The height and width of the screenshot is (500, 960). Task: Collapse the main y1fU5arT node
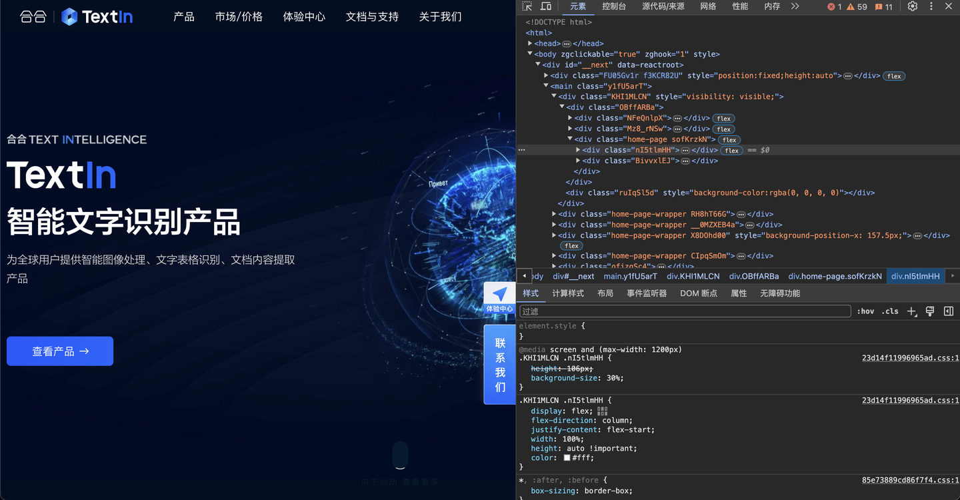coord(546,86)
